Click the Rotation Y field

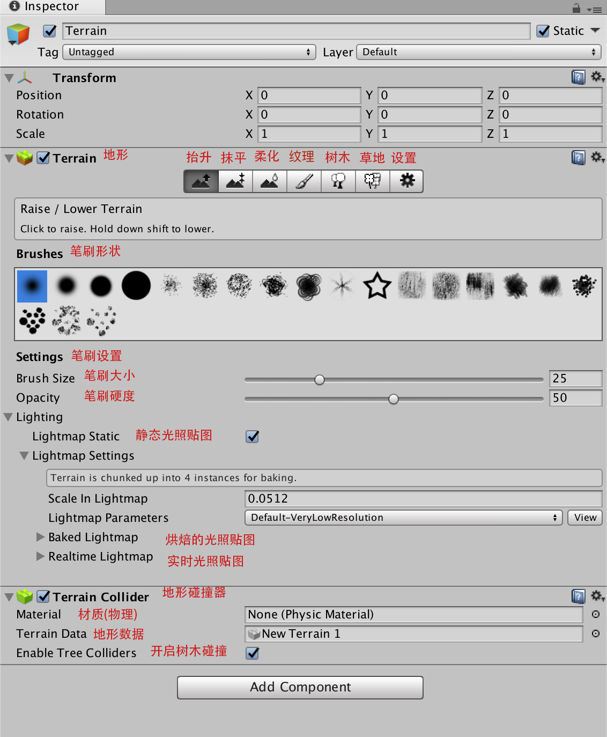click(x=430, y=115)
